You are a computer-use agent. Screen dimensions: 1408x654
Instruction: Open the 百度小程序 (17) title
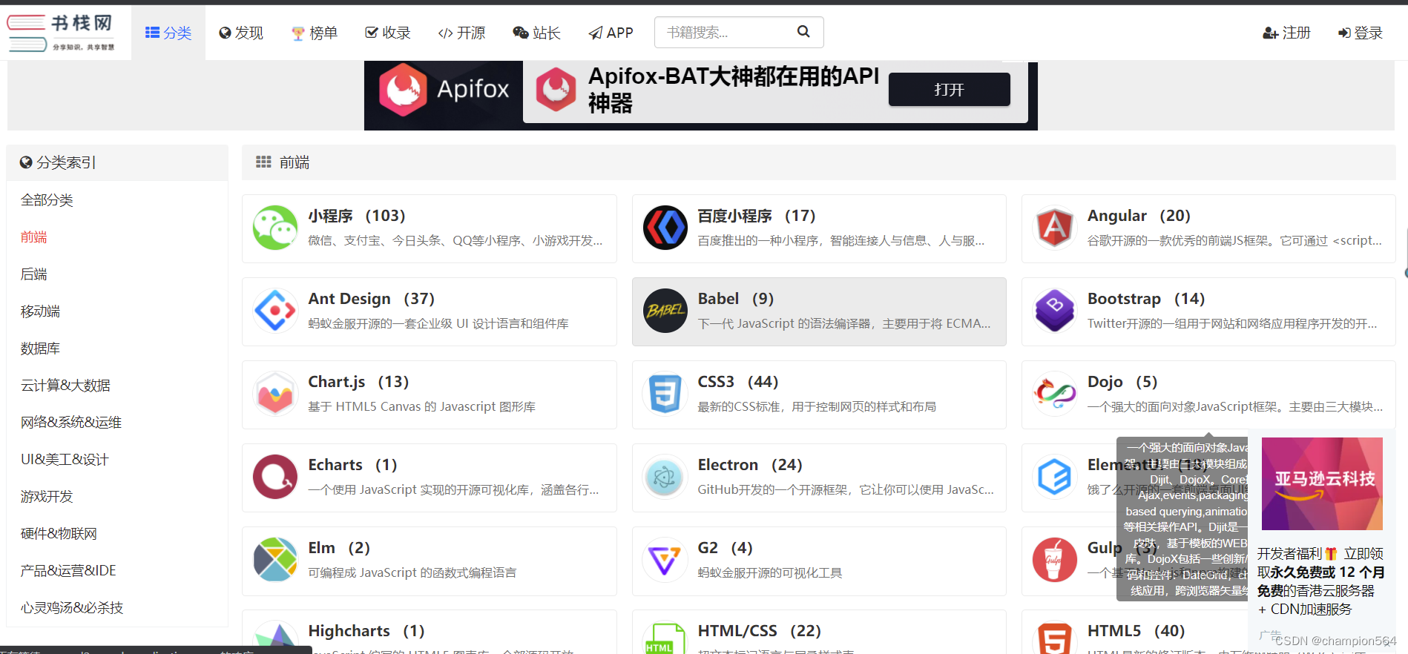(x=757, y=216)
